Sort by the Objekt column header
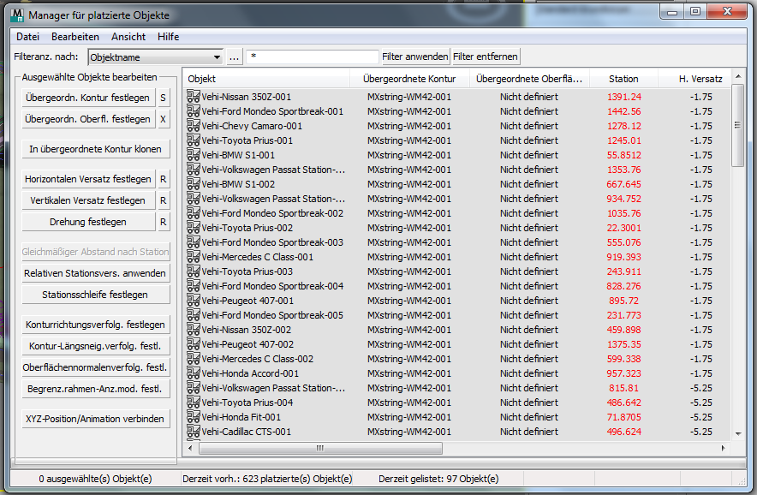Screen dimensions: 757x495 pyautogui.click(x=266, y=79)
